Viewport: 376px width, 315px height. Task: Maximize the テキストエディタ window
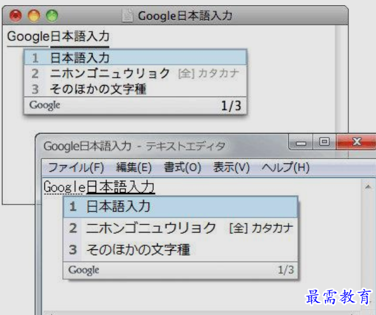coord(324,142)
